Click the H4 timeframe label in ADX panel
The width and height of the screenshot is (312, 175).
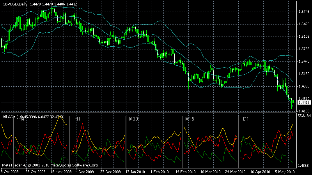click(21, 119)
